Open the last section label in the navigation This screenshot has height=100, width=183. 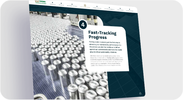130,11
